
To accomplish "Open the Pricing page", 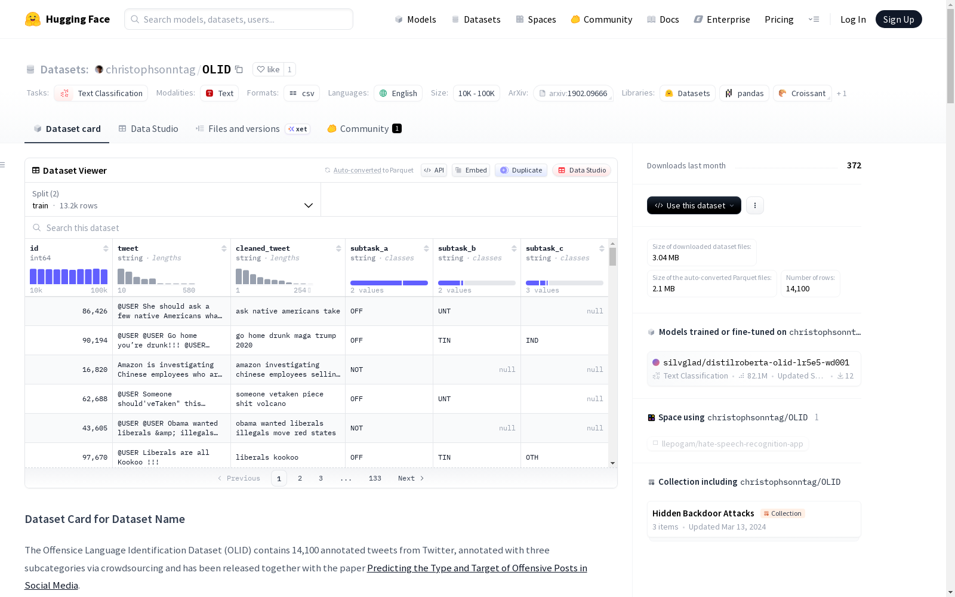I will click(x=779, y=19).
